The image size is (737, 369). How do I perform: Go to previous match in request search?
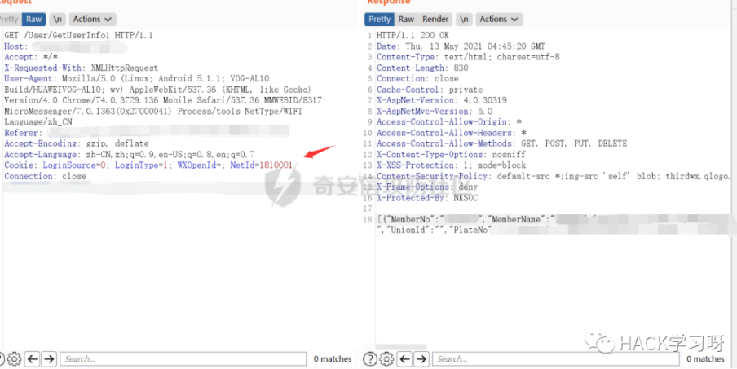(x=32, y=359)
